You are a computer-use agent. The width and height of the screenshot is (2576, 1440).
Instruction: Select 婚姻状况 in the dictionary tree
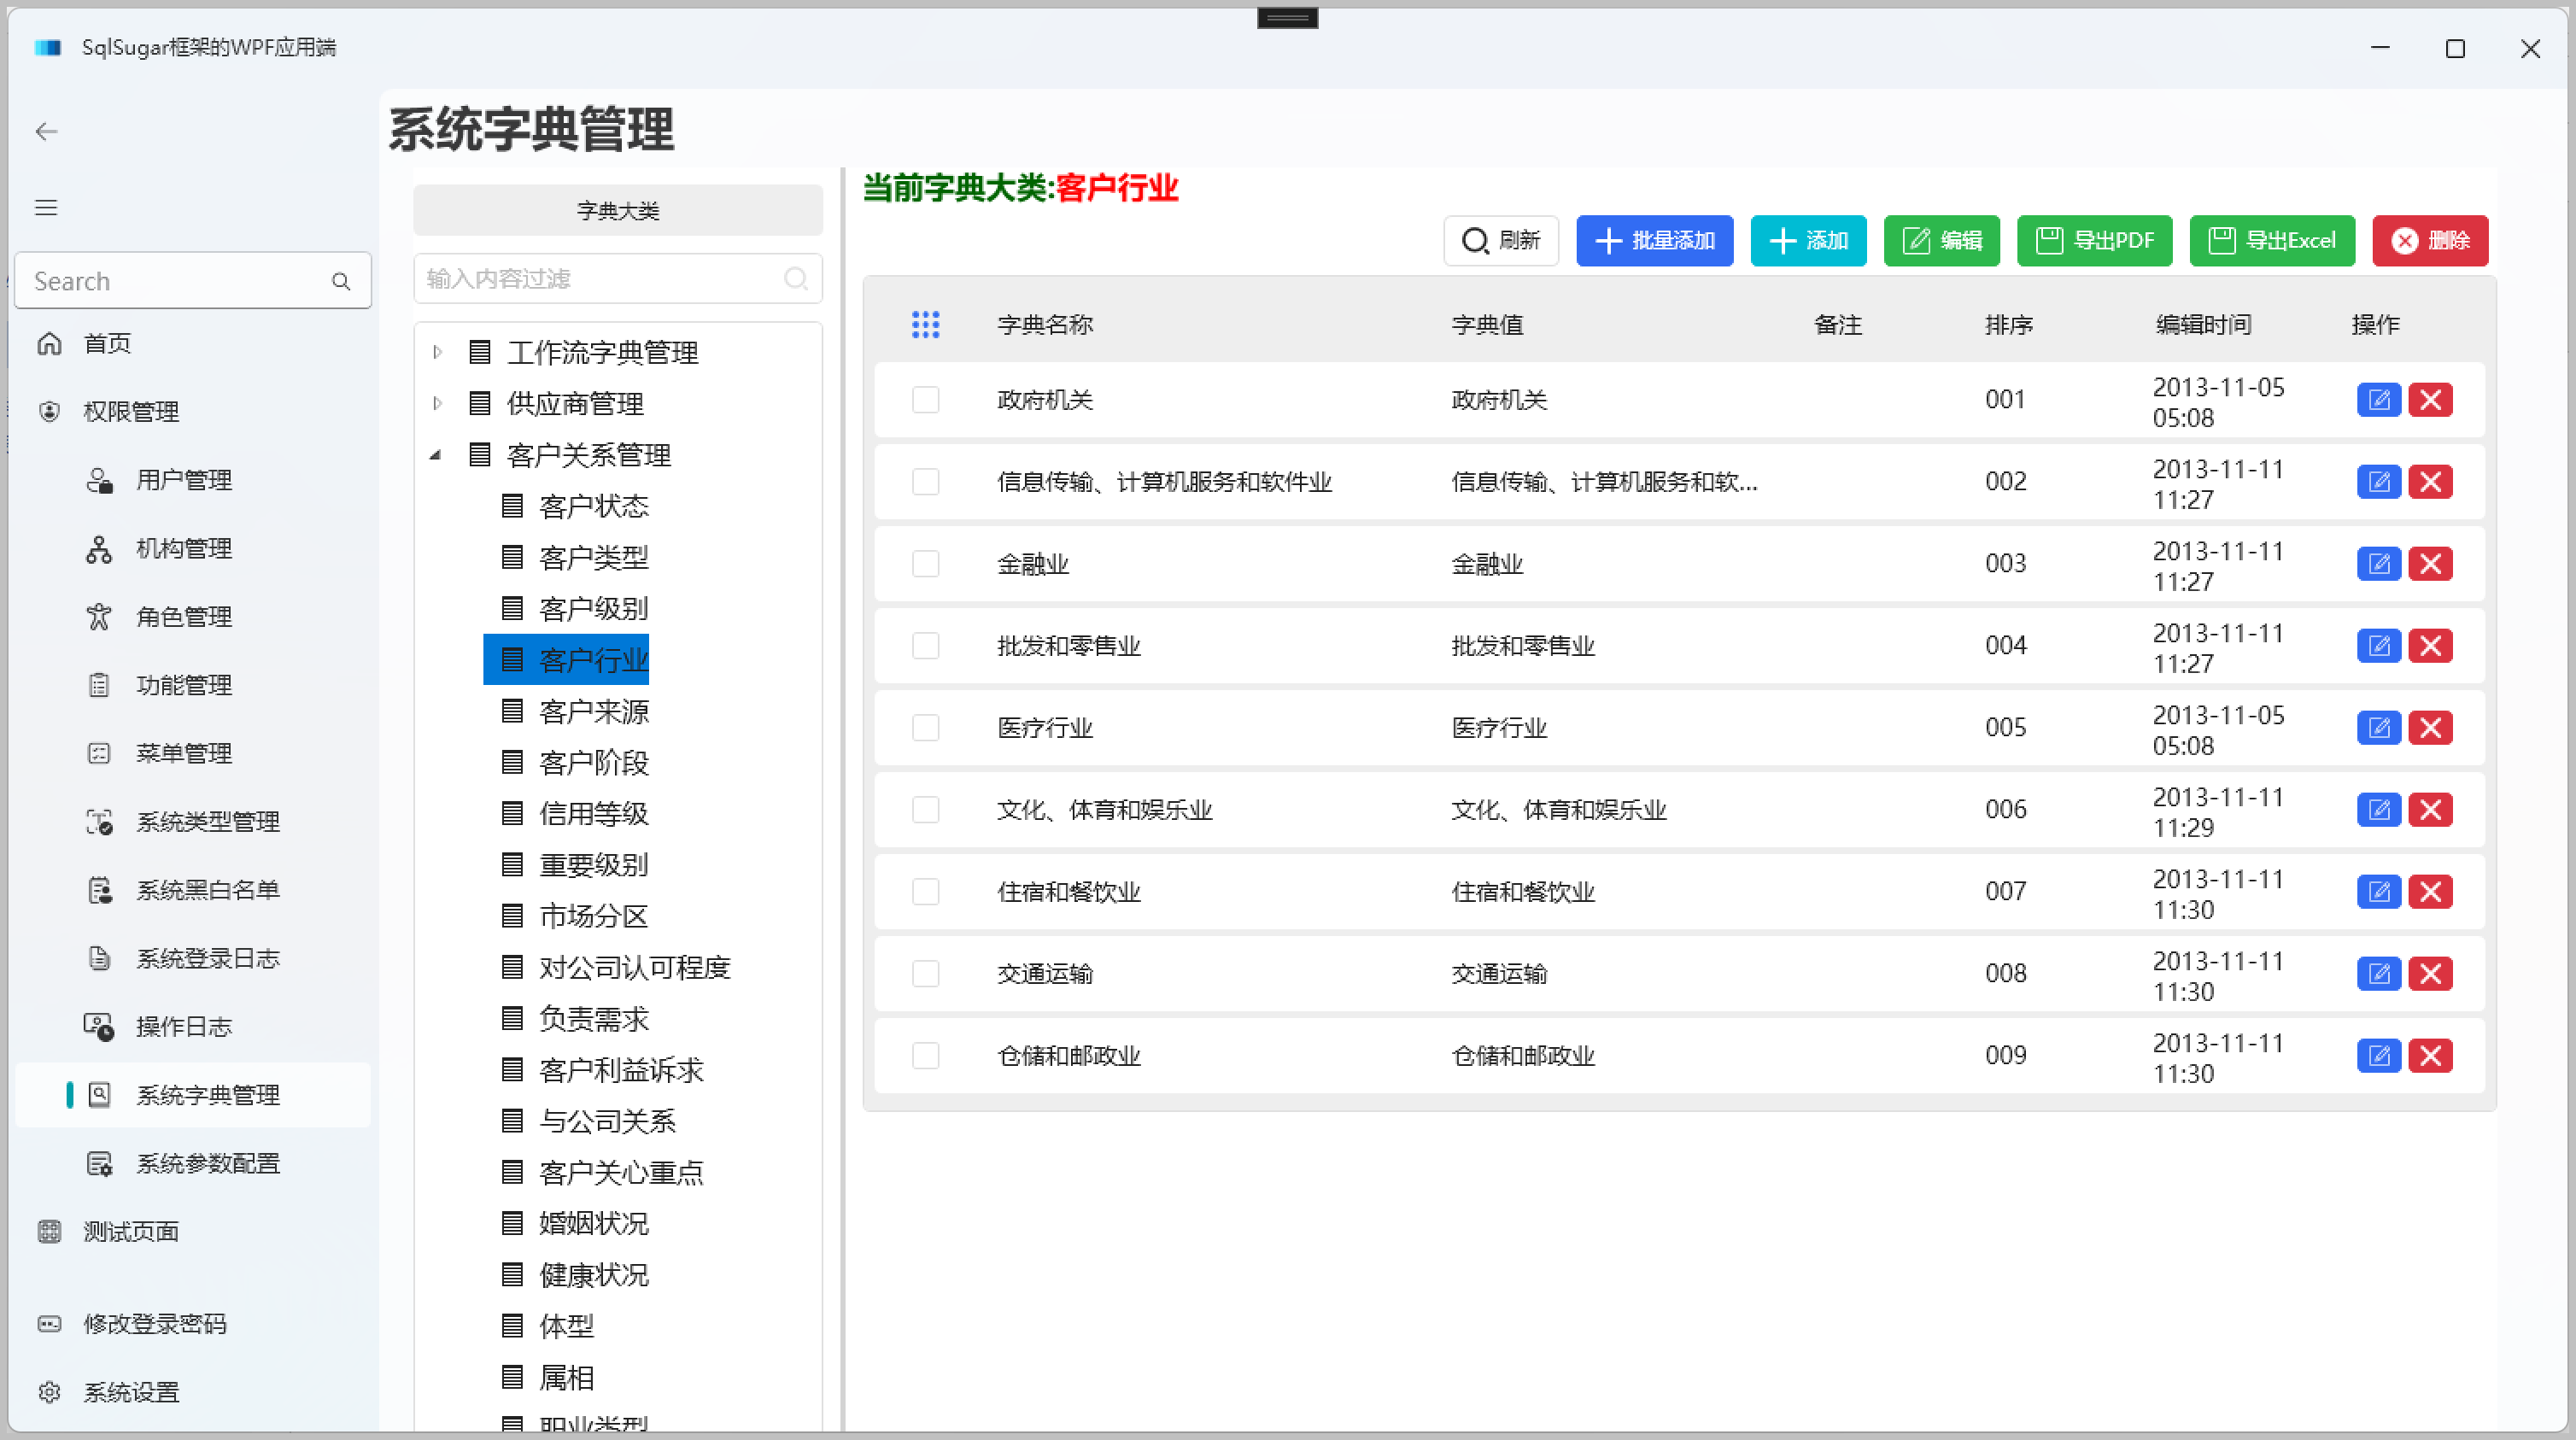tap(575, 1223)
